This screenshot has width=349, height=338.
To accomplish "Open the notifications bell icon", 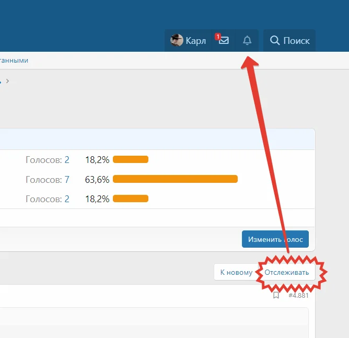I will [247, 41].
